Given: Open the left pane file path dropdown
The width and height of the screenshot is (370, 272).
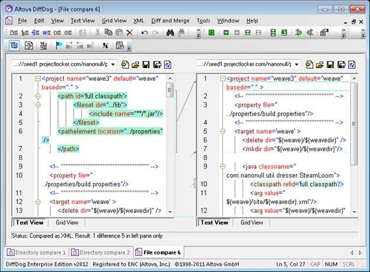Looking at the screenshot, I should click(113, 63).
